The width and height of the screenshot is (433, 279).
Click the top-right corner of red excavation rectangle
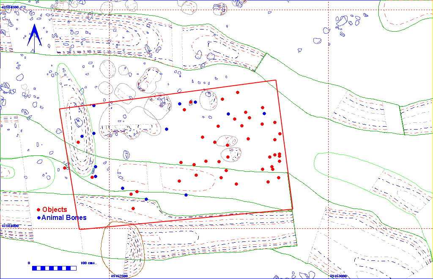276,81
